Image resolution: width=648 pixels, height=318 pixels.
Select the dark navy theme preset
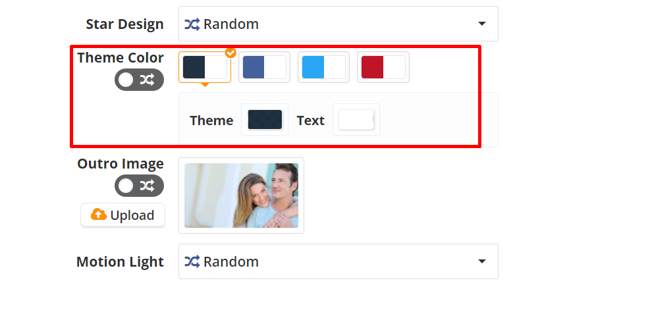tap(205, 67)
